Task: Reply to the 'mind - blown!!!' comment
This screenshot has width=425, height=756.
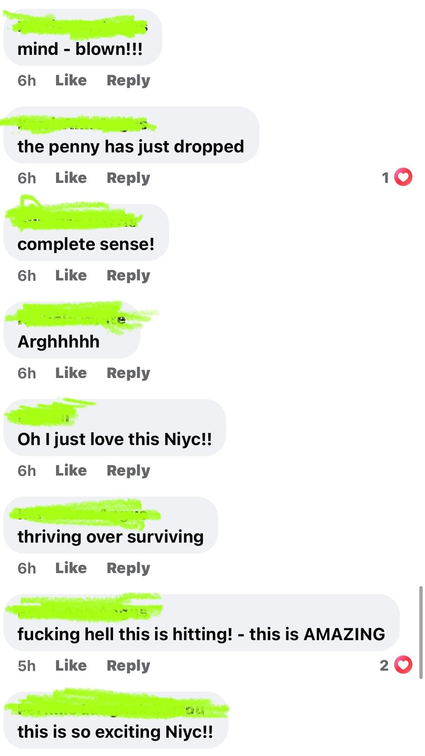Action: click(128, 81)
